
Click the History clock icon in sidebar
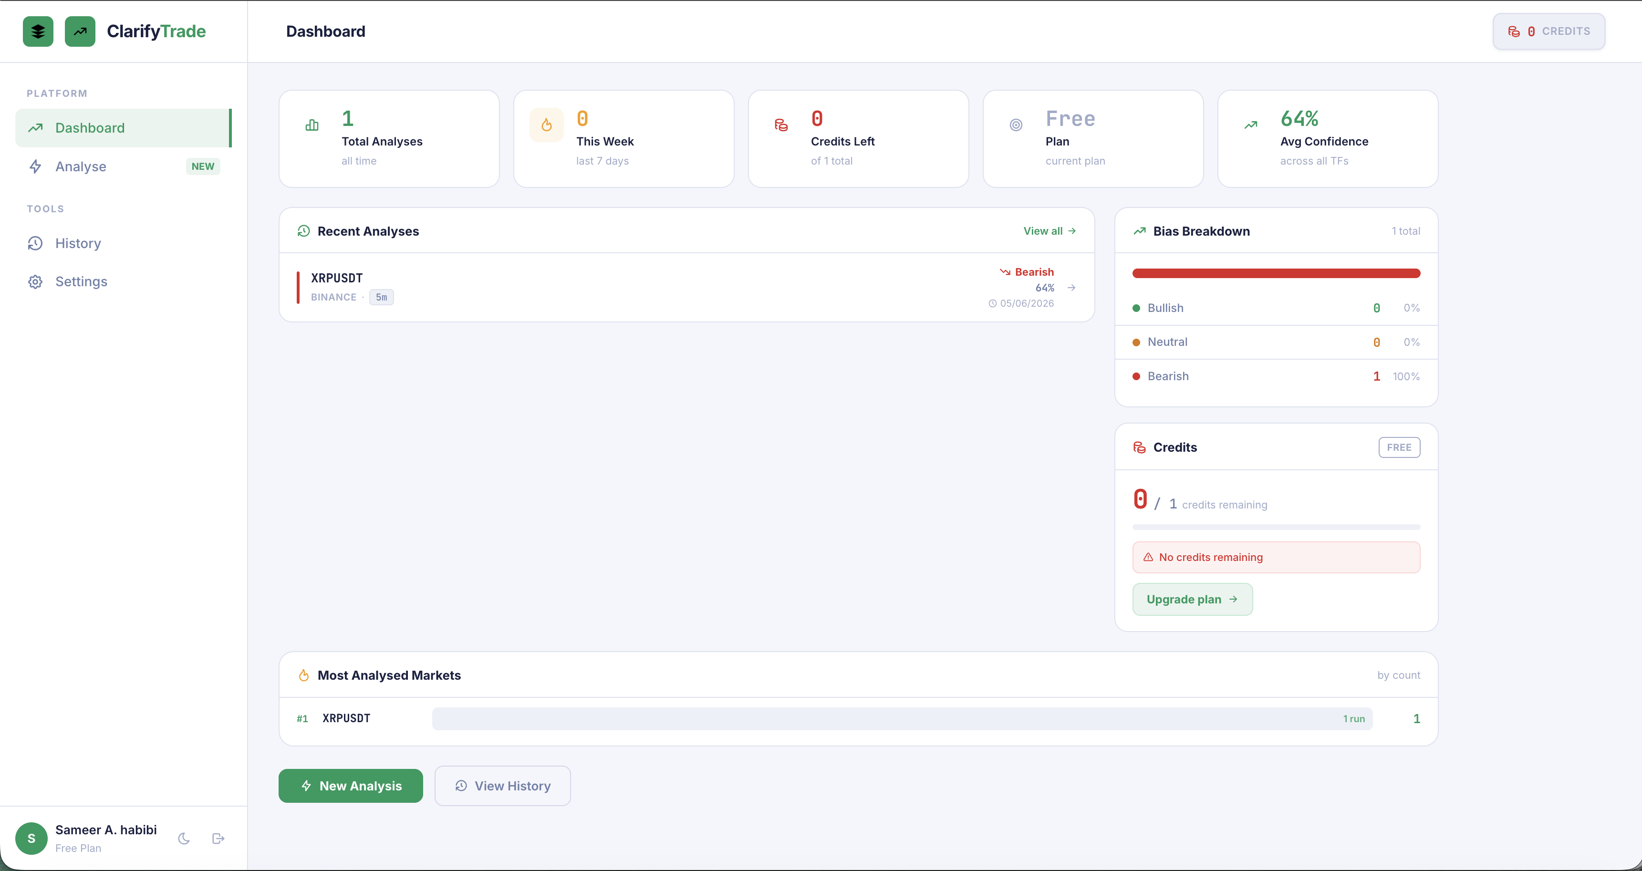click(x=35, y=243)
